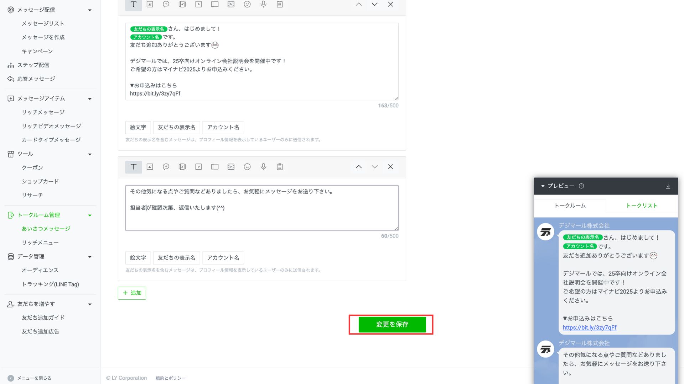Image resolution: width=684 pixels, height=384 pixels.
Task: Choose the photo icon in the 60/500 message block
Action: (150, 167)
